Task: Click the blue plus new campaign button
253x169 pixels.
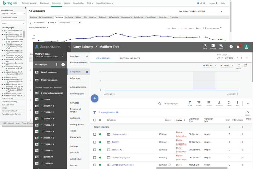Action: coord(95,98)
